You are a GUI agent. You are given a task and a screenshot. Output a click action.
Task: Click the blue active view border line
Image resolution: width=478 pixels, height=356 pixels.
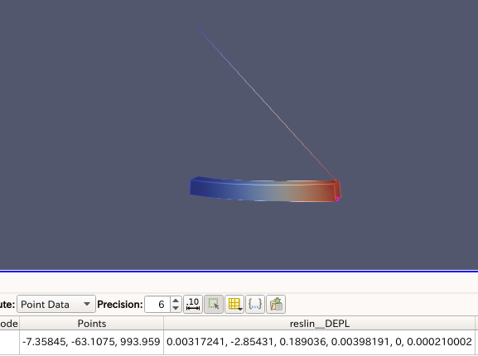pos(239,271)
